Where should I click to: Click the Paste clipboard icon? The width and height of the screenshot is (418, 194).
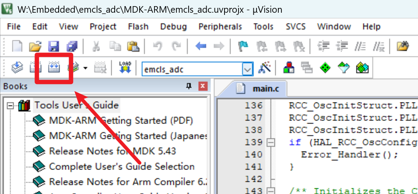coord(133,46)
